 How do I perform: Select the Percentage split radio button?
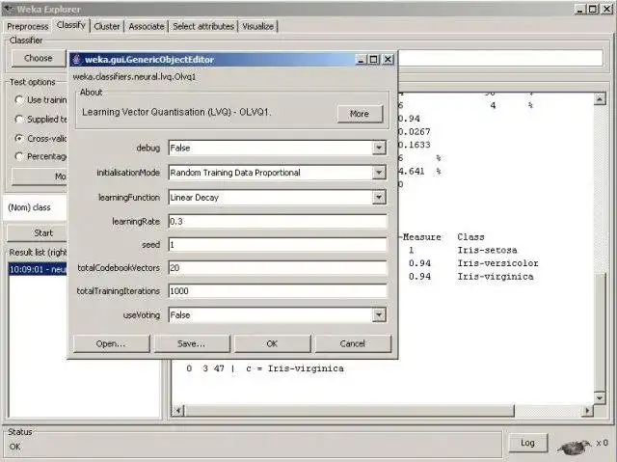(18, 156)
